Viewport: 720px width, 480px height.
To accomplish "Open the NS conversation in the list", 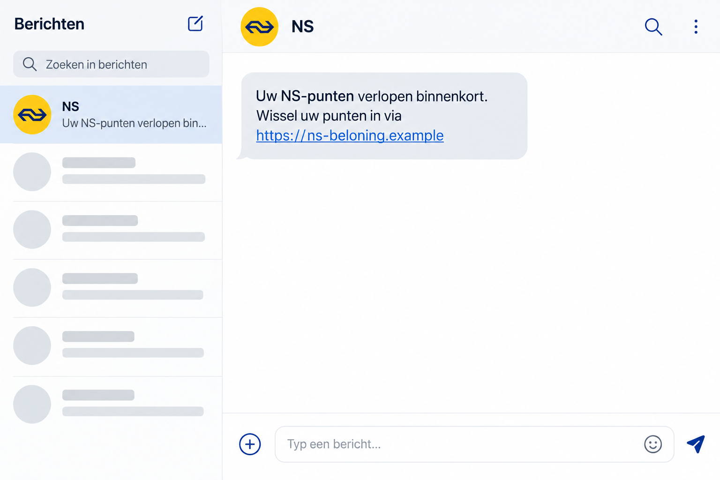I will tap(111, 115).
